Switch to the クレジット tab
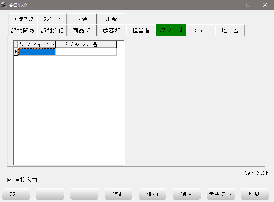This screenshot has height=202, width=274. [52, 19]
